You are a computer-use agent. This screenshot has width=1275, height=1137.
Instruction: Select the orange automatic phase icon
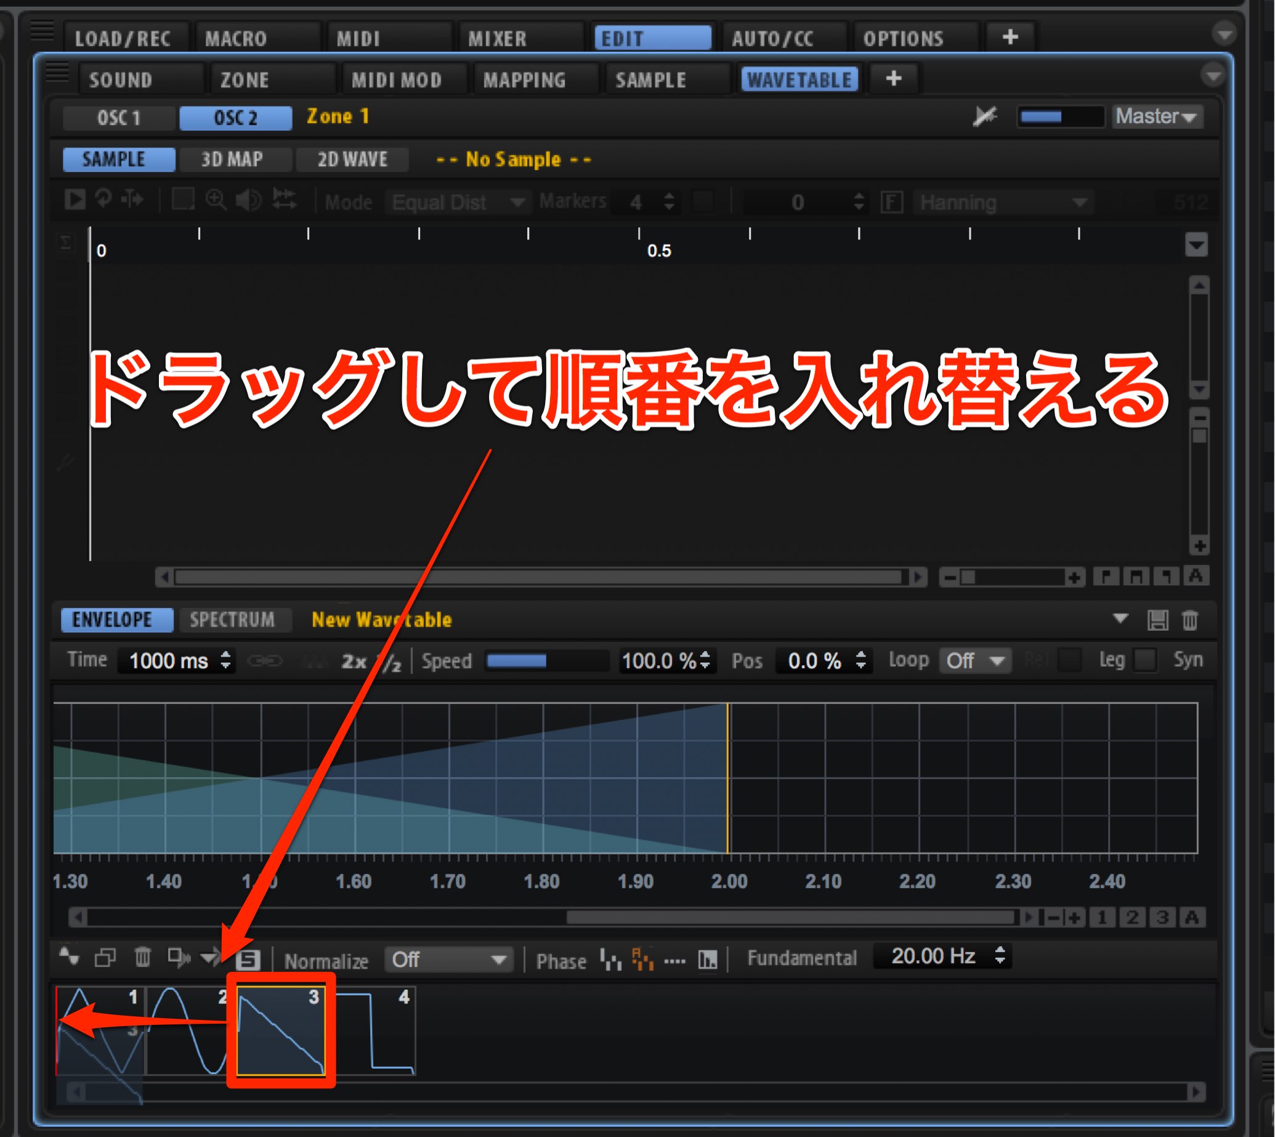pos(642,959)
